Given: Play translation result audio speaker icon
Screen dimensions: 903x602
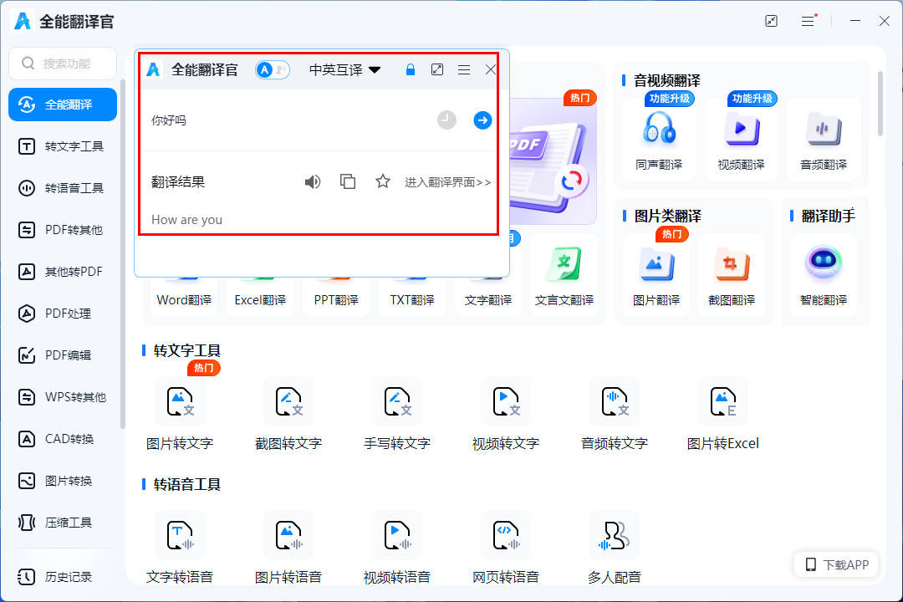Looking at the screenshot, I should coord(312,182).
